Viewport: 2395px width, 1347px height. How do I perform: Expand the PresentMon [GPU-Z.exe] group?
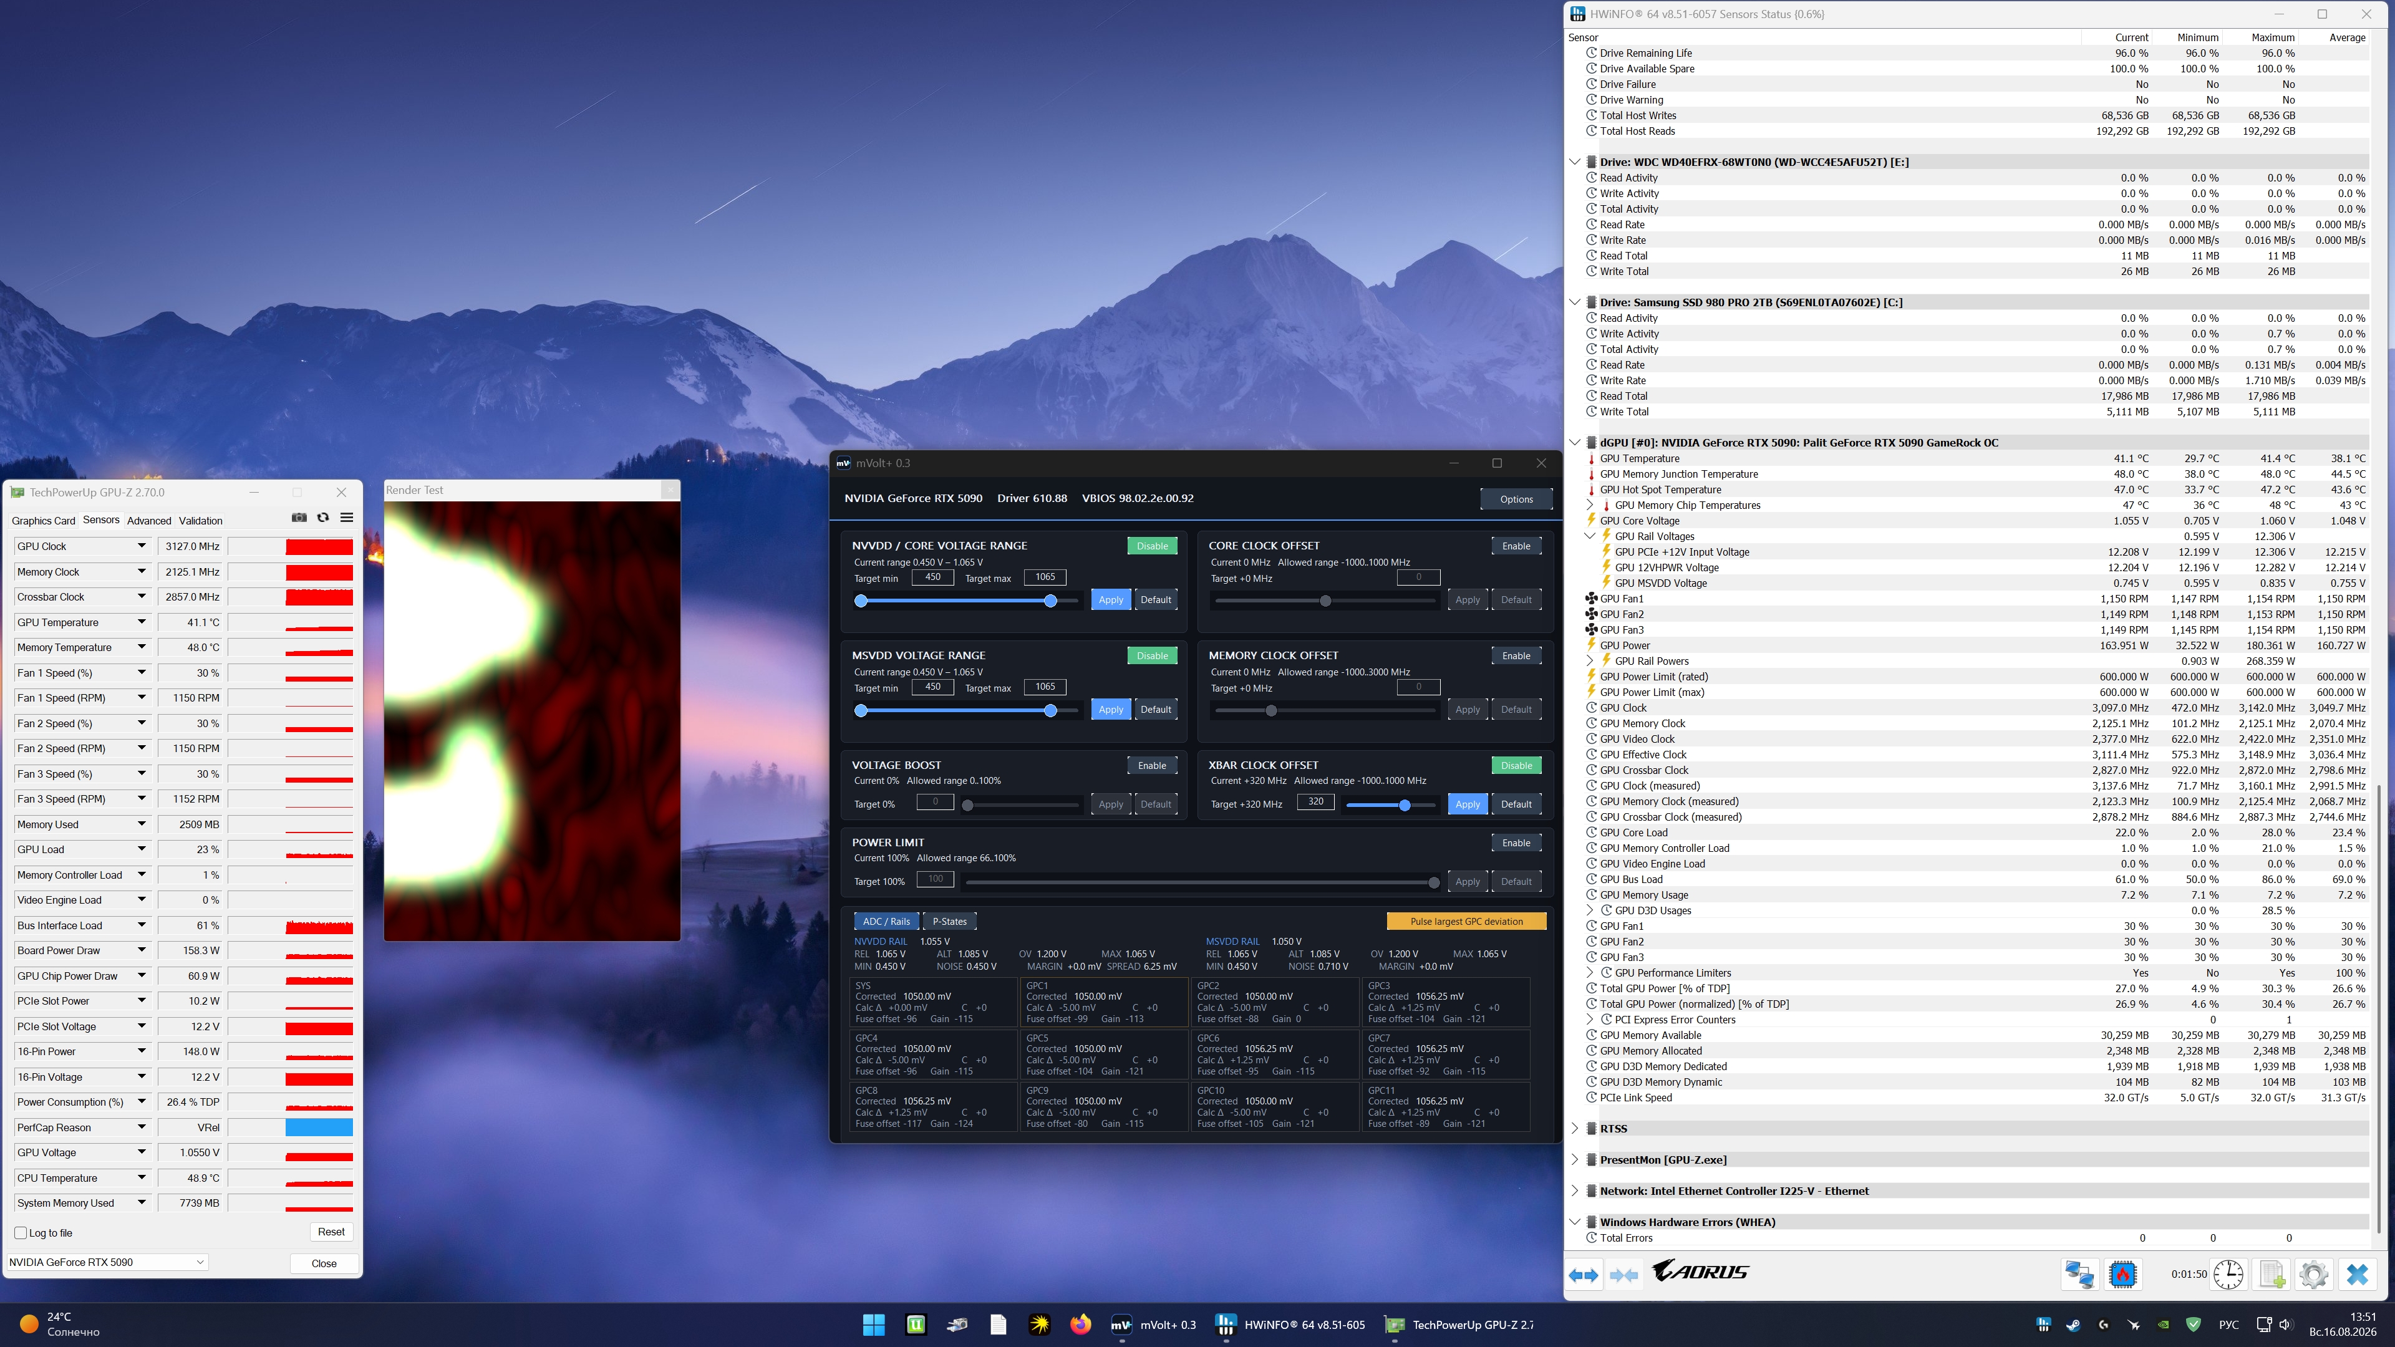click(x=1575, y=1159)
